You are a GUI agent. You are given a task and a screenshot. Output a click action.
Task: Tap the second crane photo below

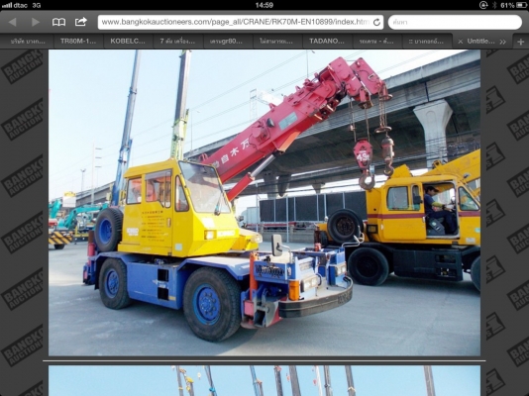coord(264,380)
